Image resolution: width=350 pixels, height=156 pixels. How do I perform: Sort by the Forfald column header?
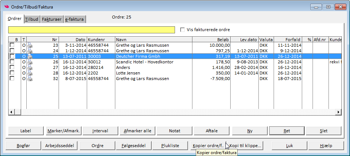[x=288, y=40]
